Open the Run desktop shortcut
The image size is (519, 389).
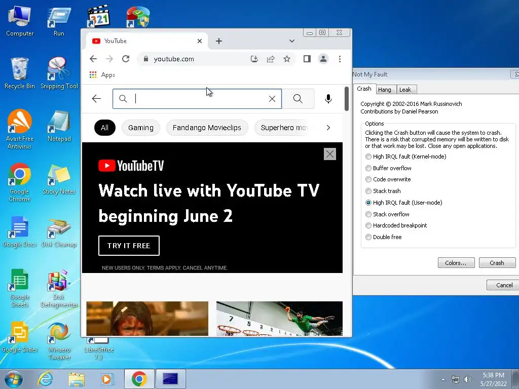(x=59, y=21)
